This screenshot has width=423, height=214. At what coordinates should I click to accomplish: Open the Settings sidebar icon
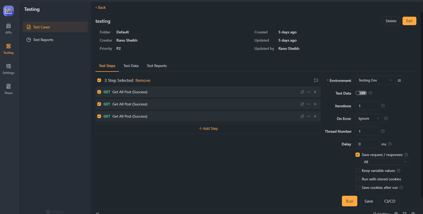9,69
